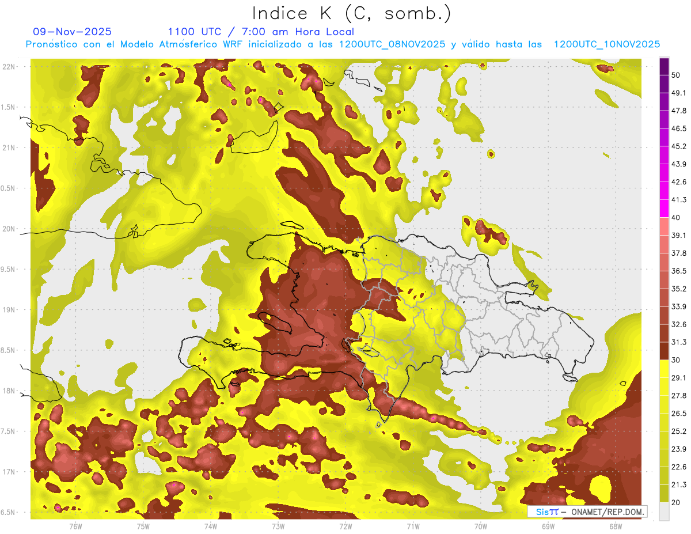Click the '74W' longitude label
Screen dimensions: 691x534
coord(211,527)
